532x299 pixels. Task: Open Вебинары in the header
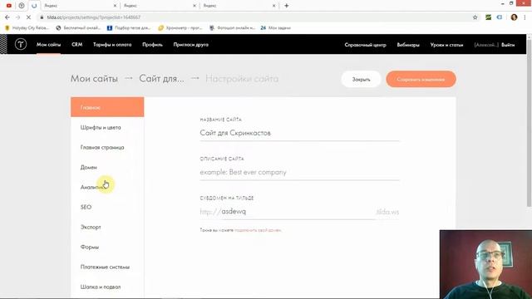pos(408,45)
